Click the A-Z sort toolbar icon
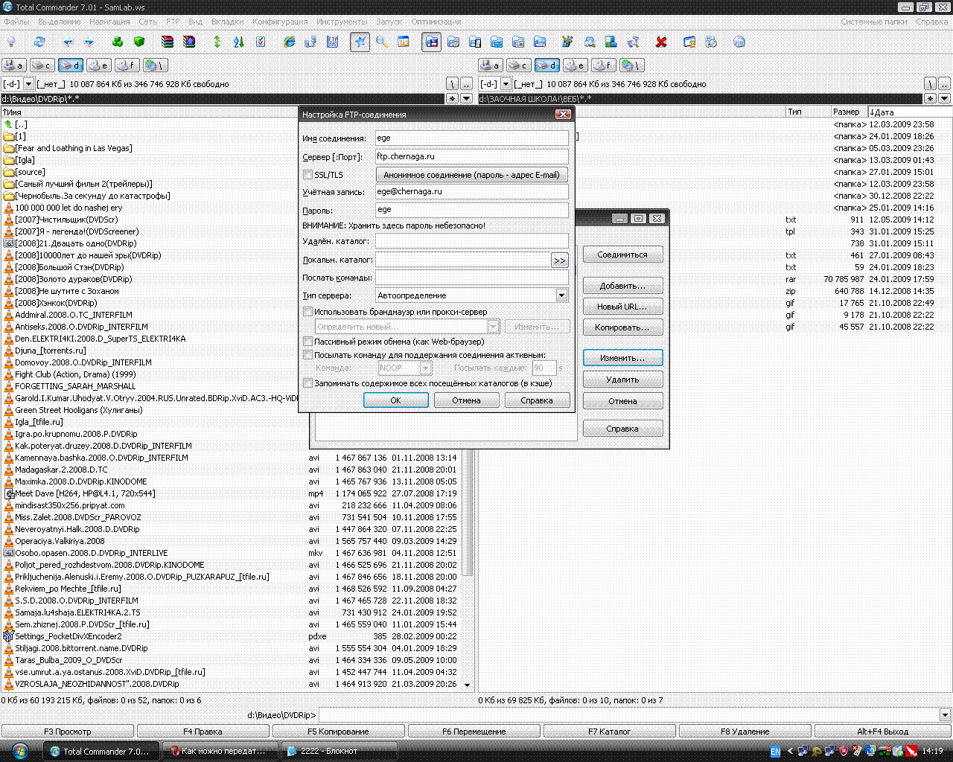Screen dimensions: 953x762 (239, 42)
